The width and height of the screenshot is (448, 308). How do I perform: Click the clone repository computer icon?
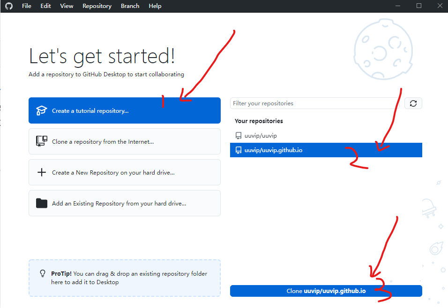[x=42, y=141]
